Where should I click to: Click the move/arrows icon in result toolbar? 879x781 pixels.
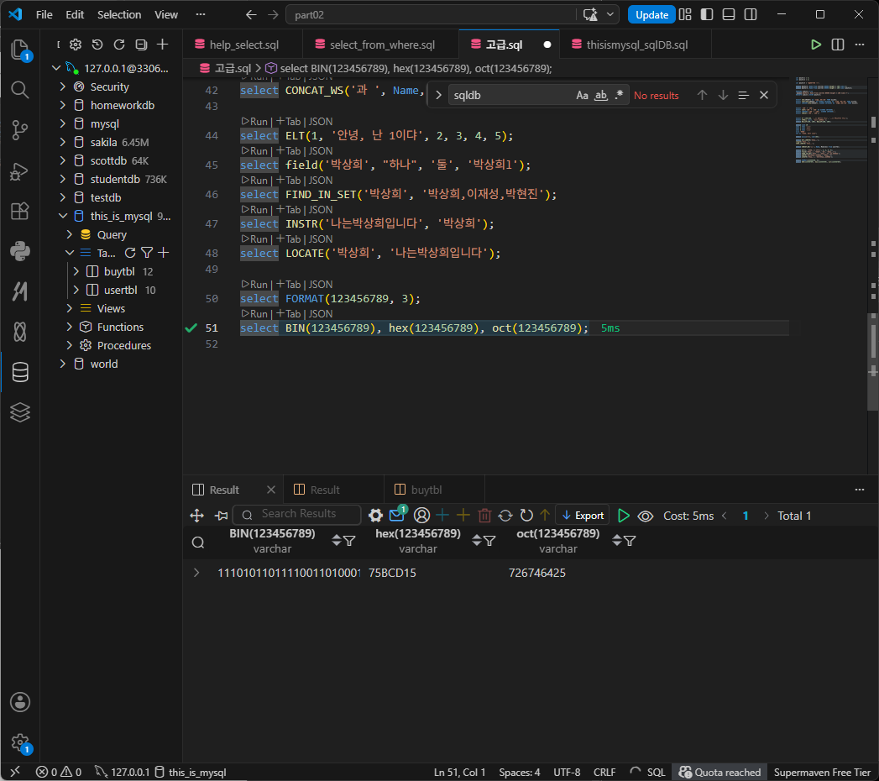click(196, 516)
